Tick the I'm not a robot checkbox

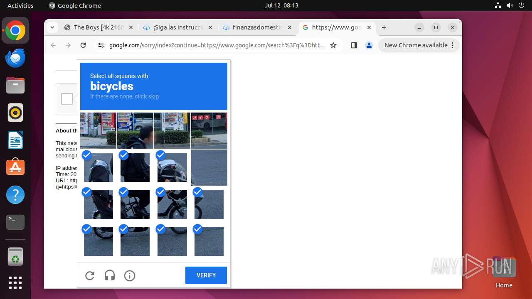[x=67, y=99]
